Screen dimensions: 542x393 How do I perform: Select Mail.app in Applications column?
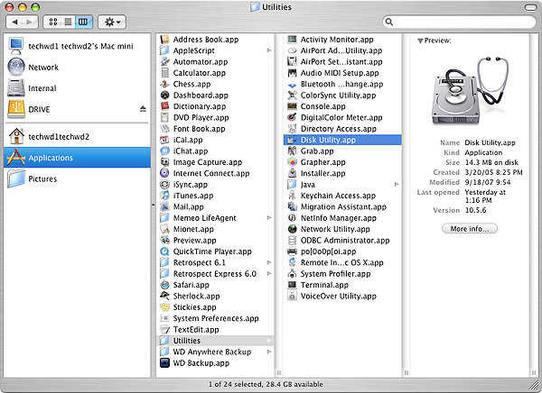pyautogui.click(x=182, y=206)
